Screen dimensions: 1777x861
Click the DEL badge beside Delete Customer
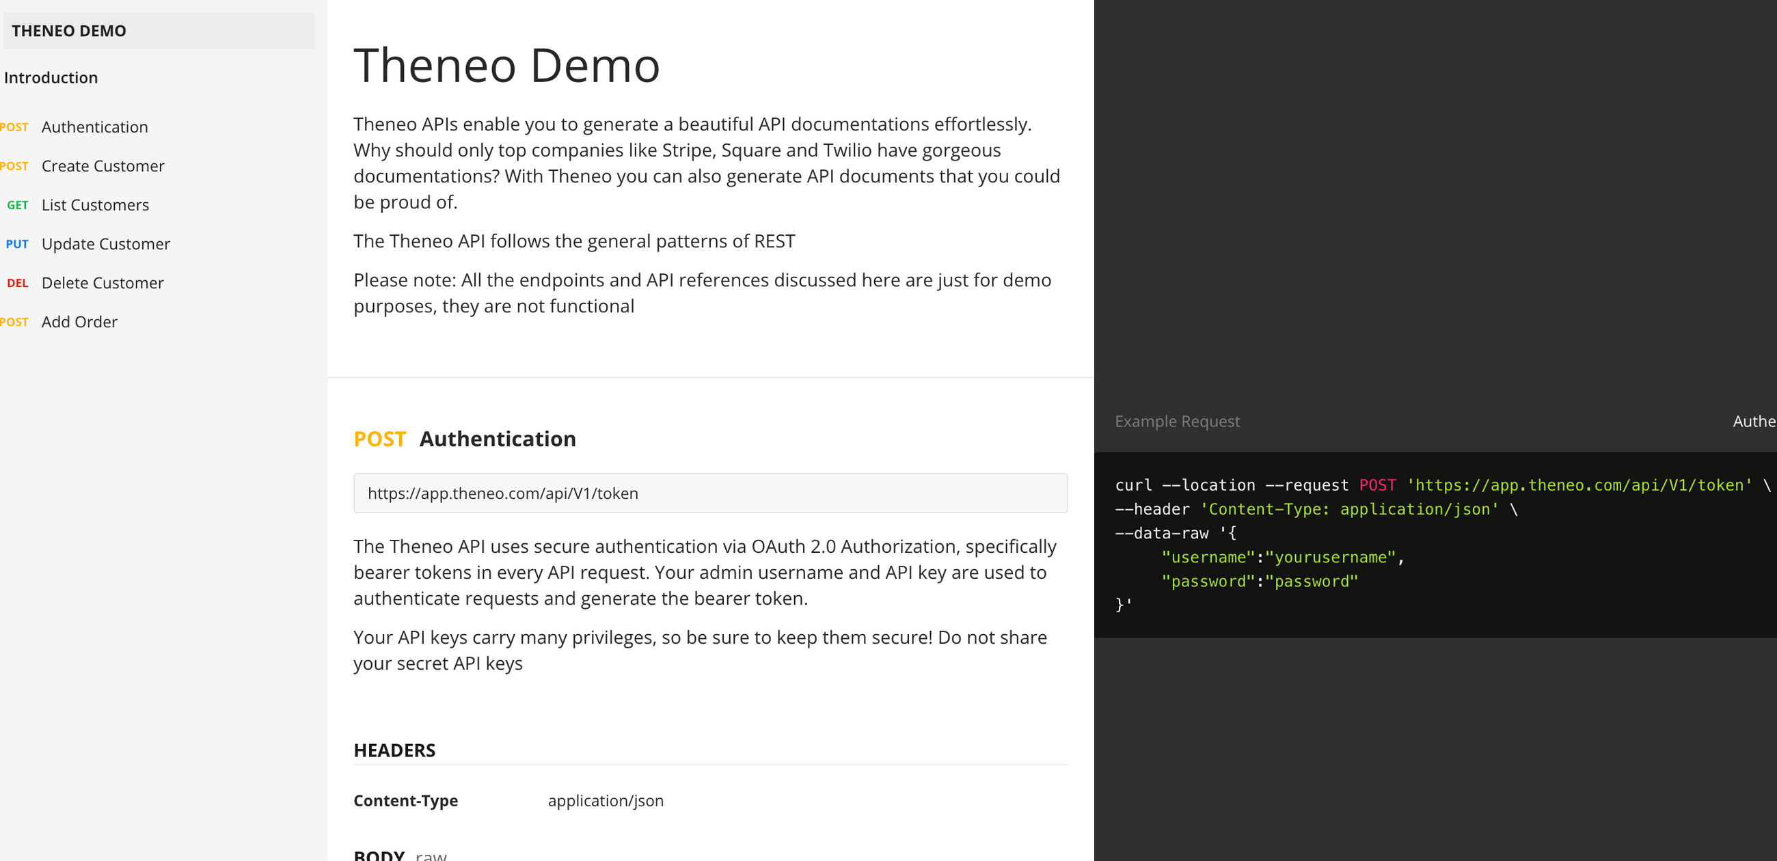click(x=17, y=283)
